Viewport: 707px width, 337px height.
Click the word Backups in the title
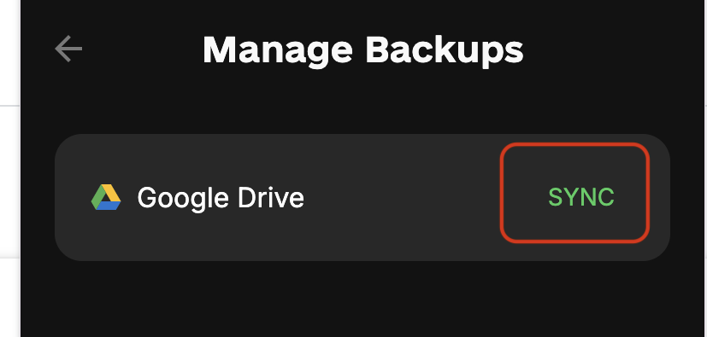point(445,50)
